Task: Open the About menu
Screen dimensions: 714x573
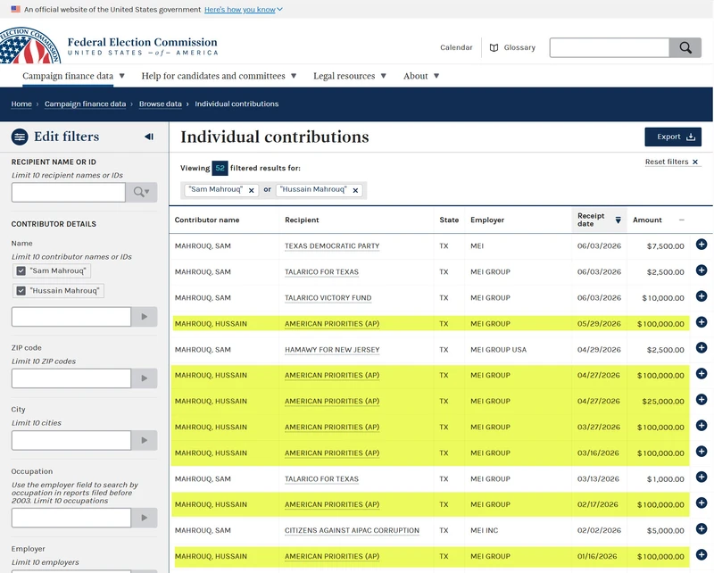Action: [x=421, y=76]
